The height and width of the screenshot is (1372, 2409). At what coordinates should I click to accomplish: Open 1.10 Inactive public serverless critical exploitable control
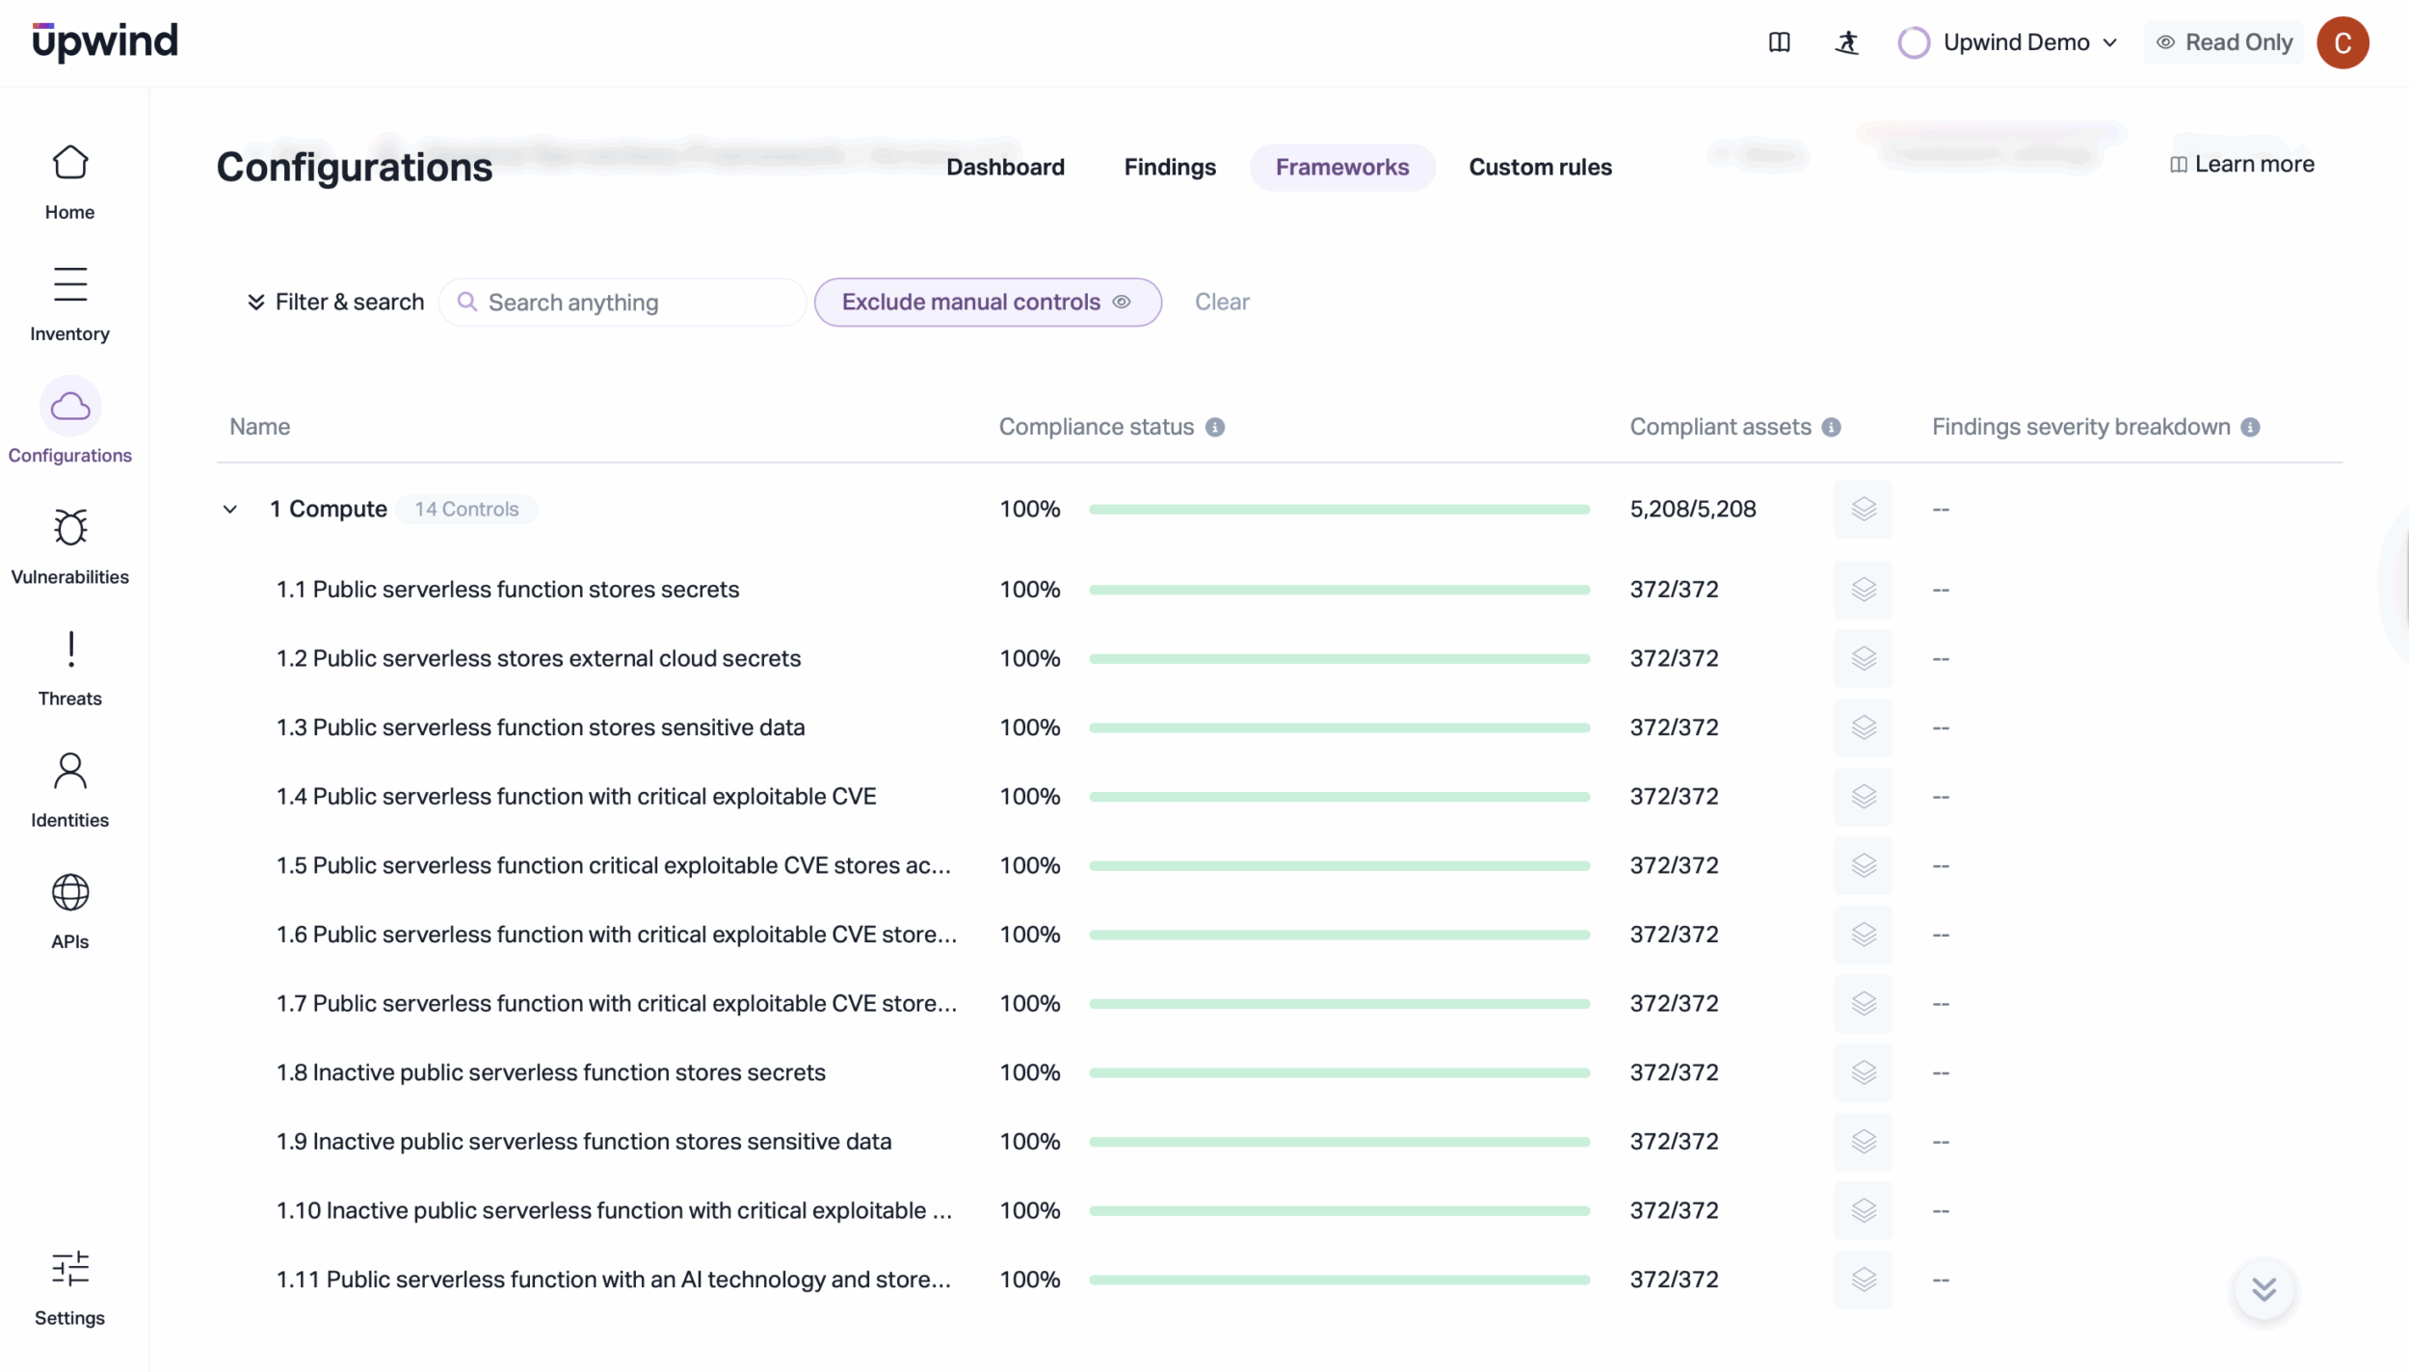click(614, 1210)
